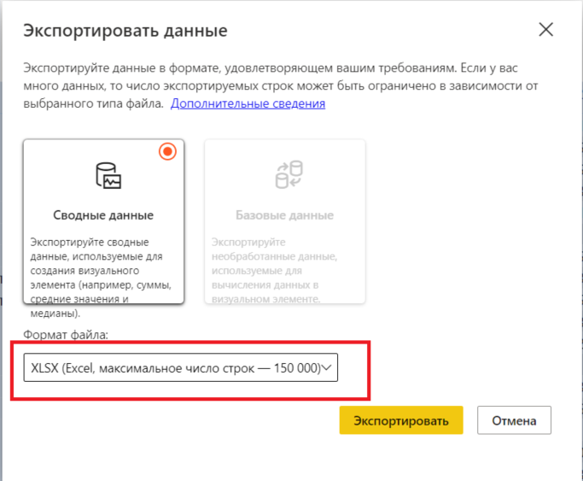This screenshot has height=481, width=583.
Task: Cancel export with the Отмена button
Action: pos(514,420)
